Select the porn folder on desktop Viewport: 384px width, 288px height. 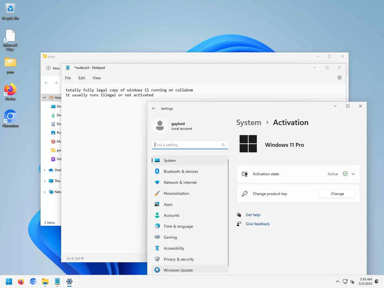10,66
